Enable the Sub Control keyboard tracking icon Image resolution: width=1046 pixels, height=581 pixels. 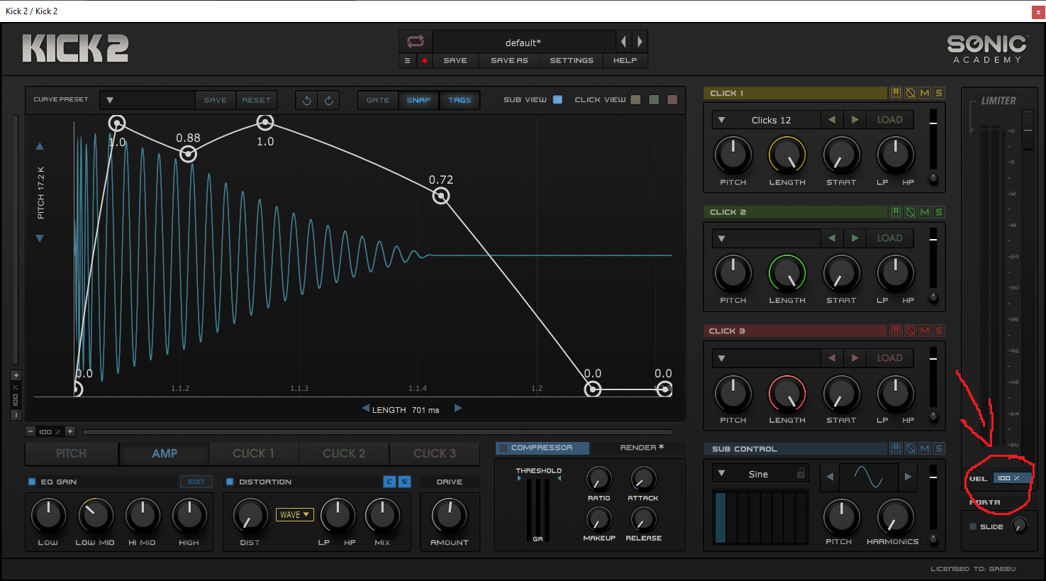pos(896,448)
